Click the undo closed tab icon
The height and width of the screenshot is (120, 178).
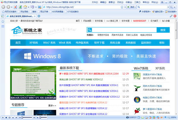tap(32, 7)
